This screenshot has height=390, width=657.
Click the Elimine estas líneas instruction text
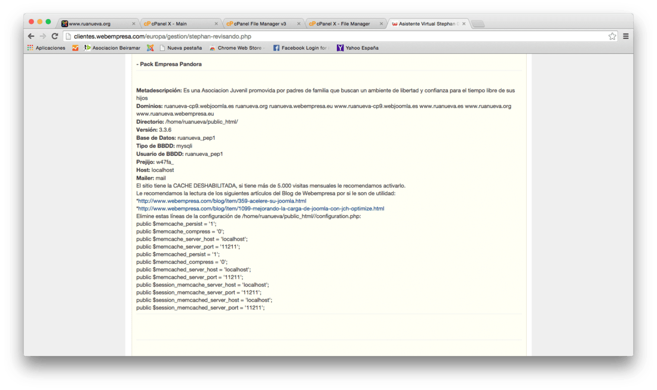click(x=248, y=216)
